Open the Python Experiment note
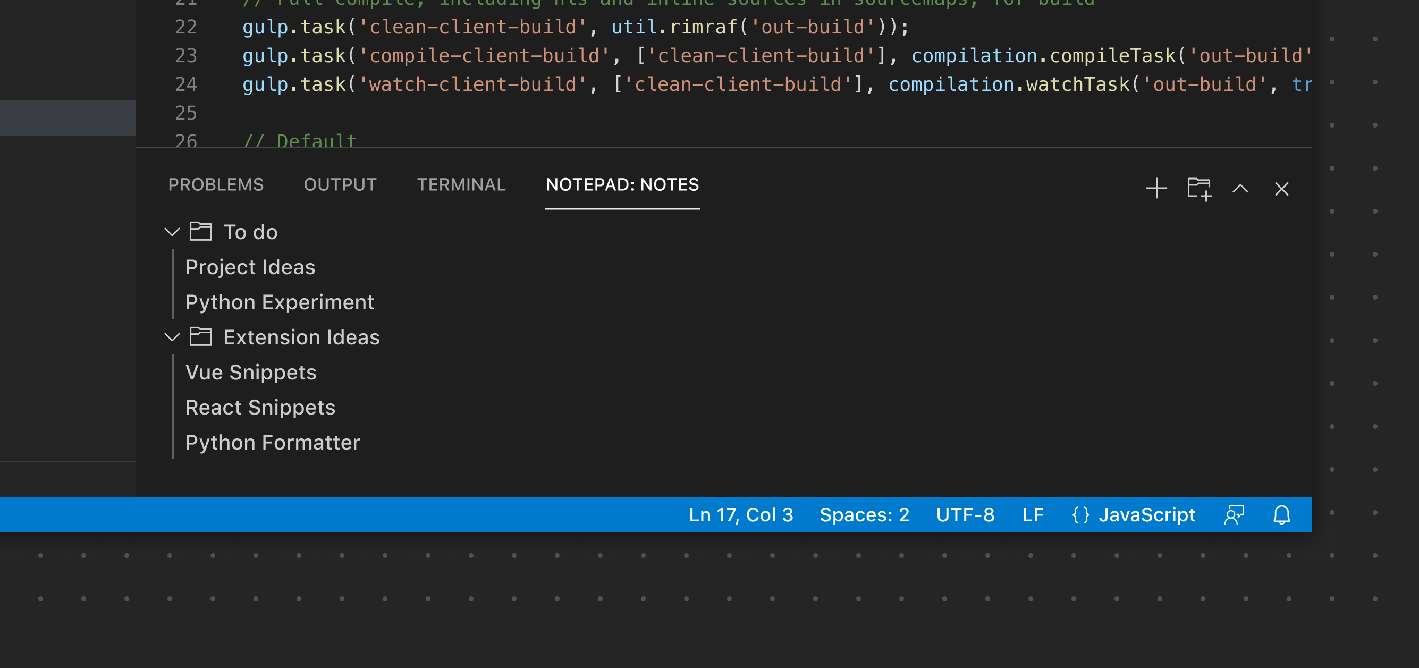The height and width of the screenshot is (668, 1419). (x=280, y=302)
